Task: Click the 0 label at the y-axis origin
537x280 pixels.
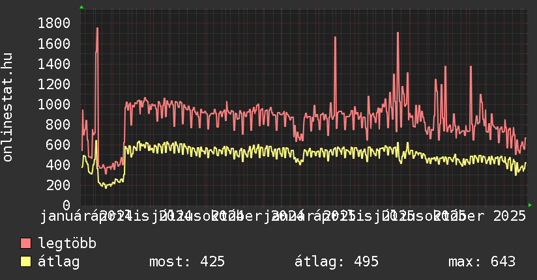Action: 66,205
